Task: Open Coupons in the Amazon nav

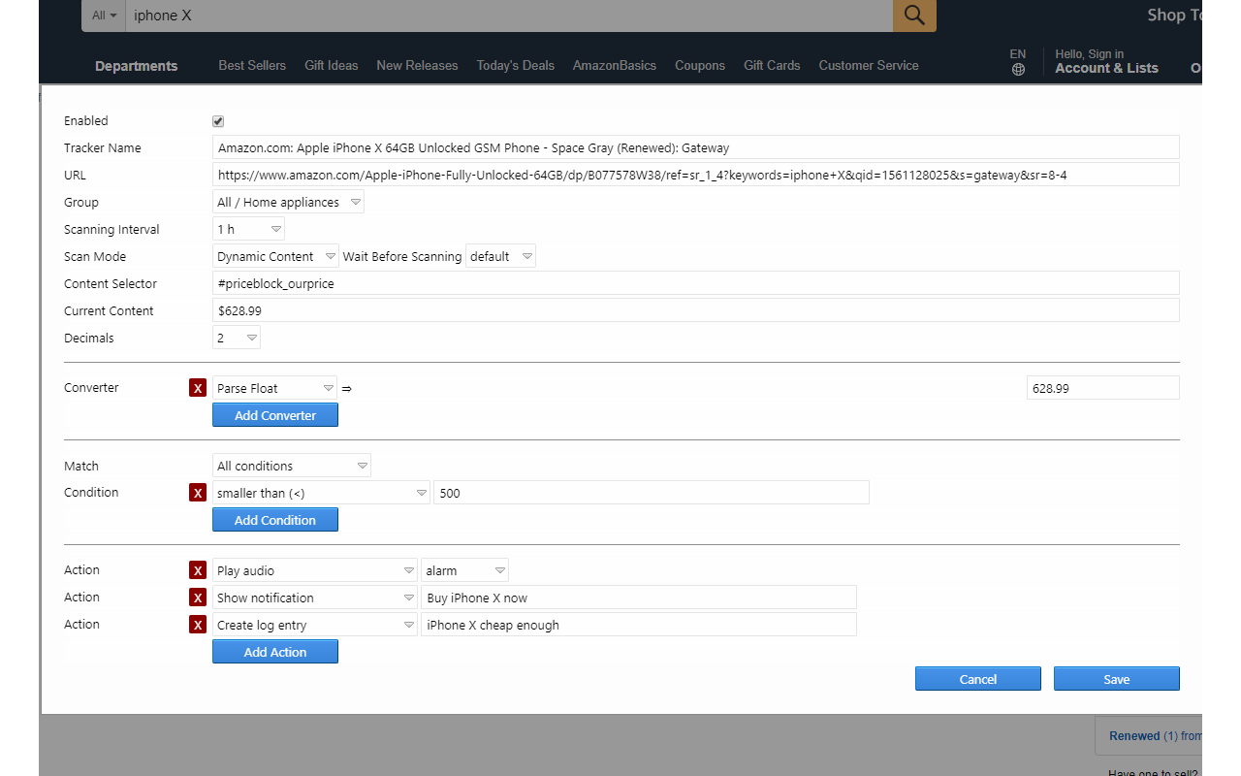Action: [x=700, y=65]
